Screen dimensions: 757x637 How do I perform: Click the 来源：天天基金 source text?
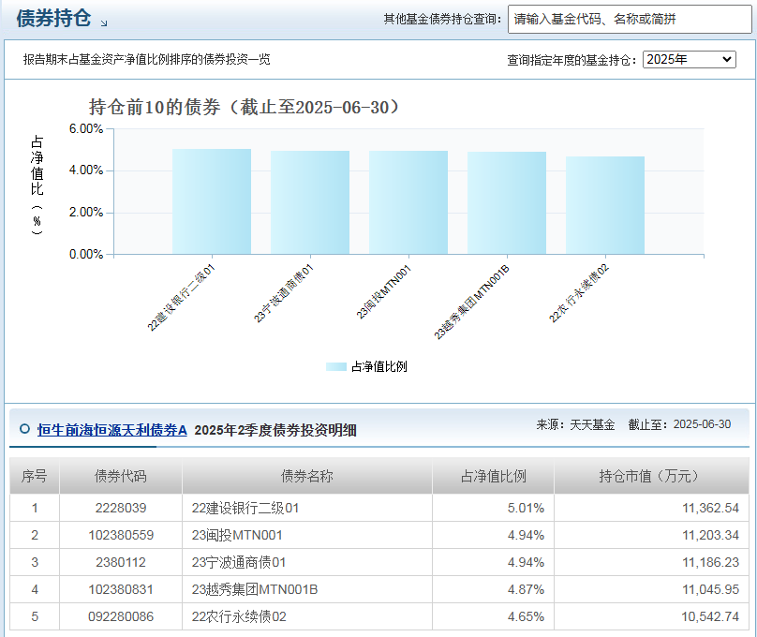click(575, 424)
